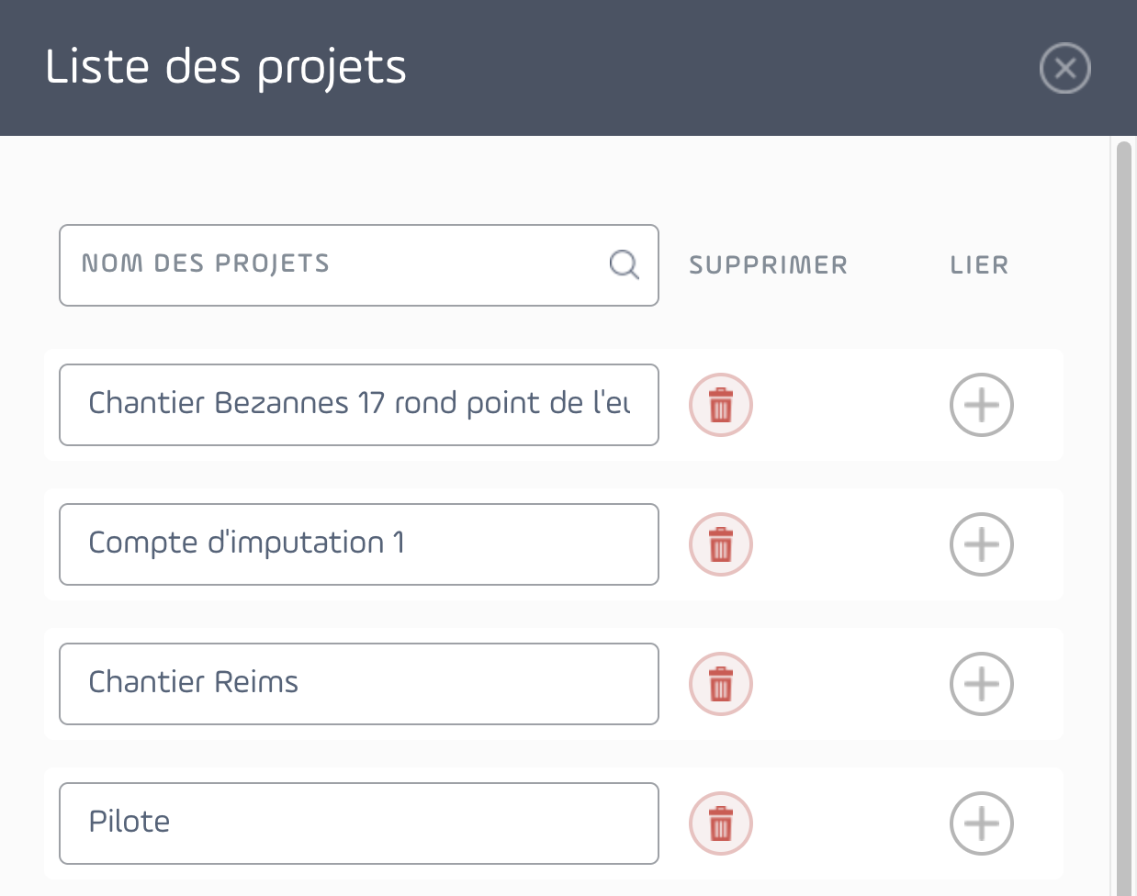The width and height of the screenshot is (1137, 896).
Task: Link the Pilote project with plus icon
Action: pyautogui.click(x=982, y=823)
